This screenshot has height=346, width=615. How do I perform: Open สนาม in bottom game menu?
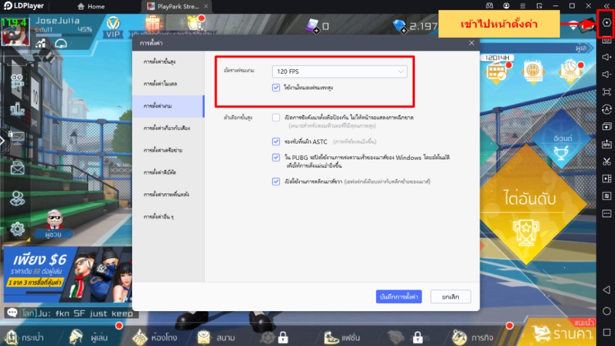(216, 337)
